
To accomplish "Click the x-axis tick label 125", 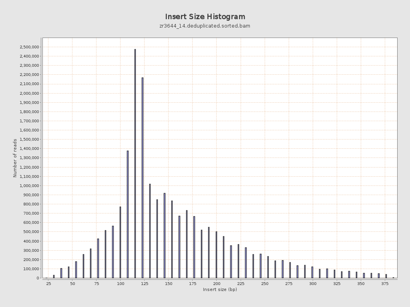I will click(x=144, y=283).
